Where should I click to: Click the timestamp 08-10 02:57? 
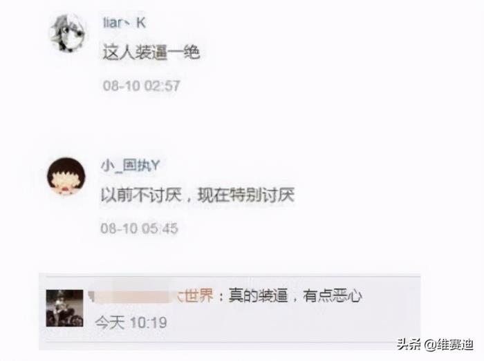[x=141, y=86]
